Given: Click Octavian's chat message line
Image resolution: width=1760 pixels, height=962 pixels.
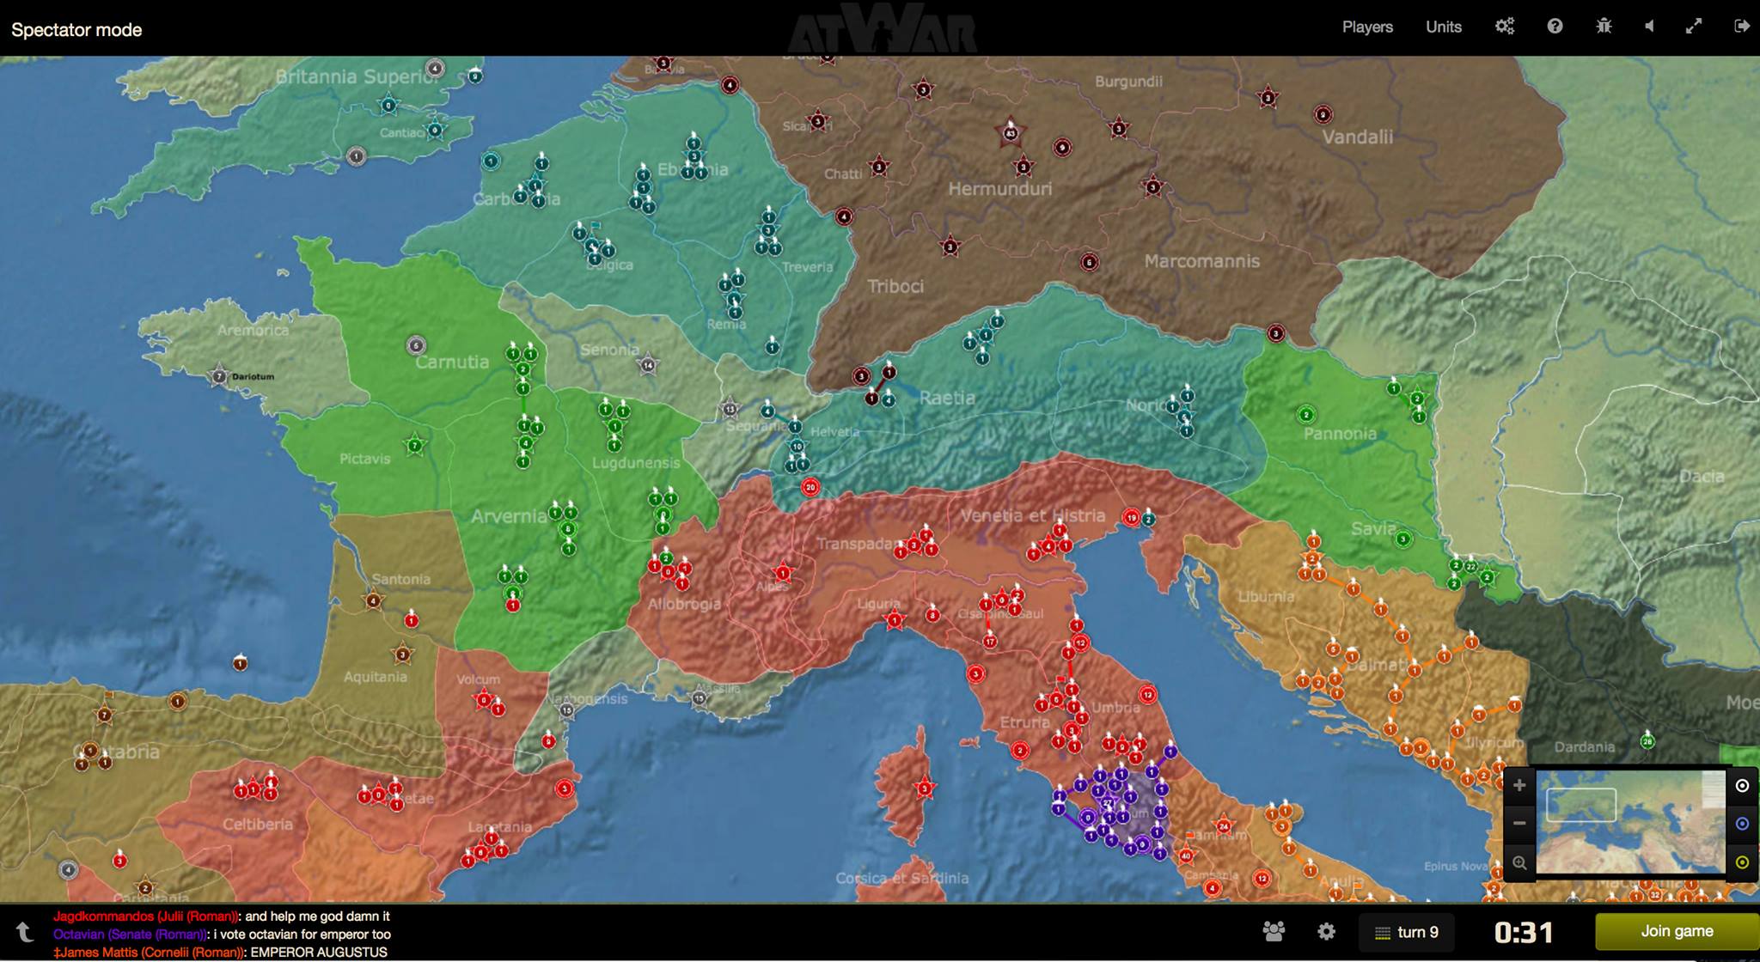Looking at the screenshot, I should 222,935.
